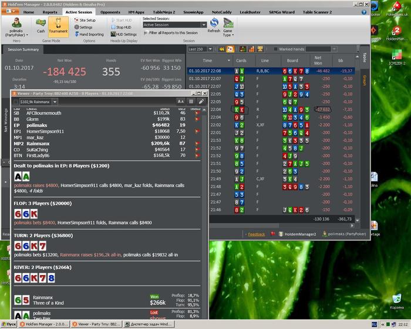Open the pencil edit icon in Viewer
411x329 pixels.
(x=201, y=102)
